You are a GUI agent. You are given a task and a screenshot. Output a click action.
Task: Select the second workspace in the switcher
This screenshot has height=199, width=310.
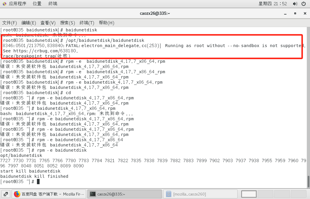(x=266, y=194)
